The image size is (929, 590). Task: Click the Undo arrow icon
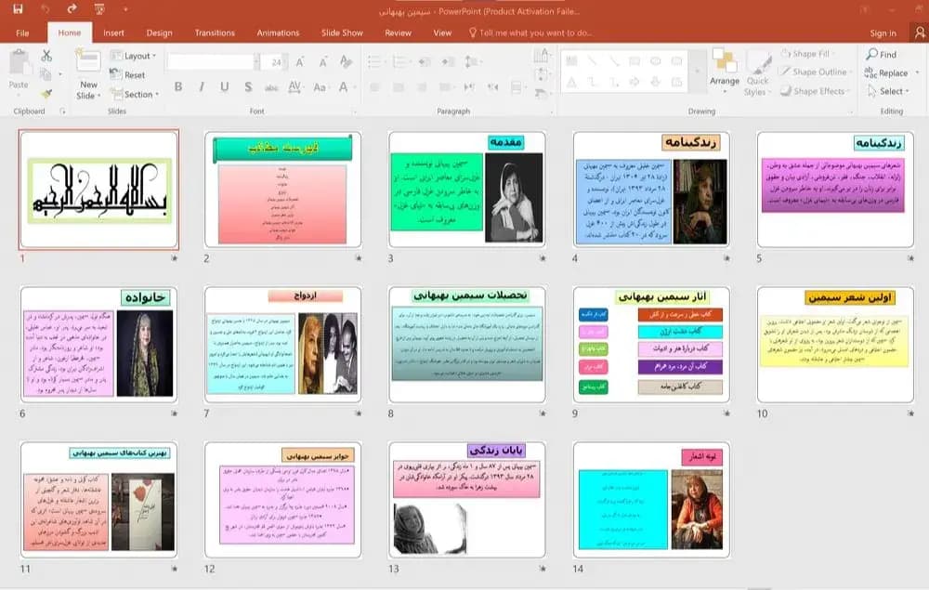[x=46, y=9]
